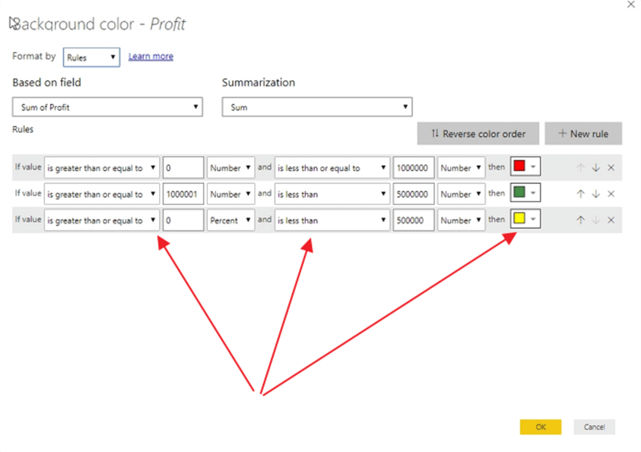Open the red color swatch picker

(525, 167)
